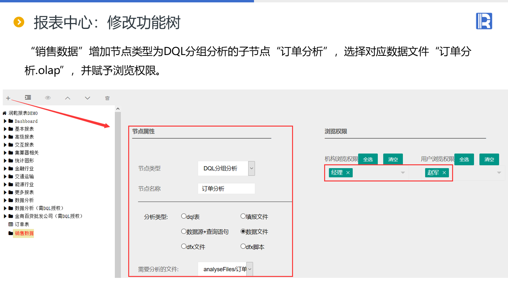Click the blue R logo on the slide
The image size is (508, 285).
pos(484,21)
